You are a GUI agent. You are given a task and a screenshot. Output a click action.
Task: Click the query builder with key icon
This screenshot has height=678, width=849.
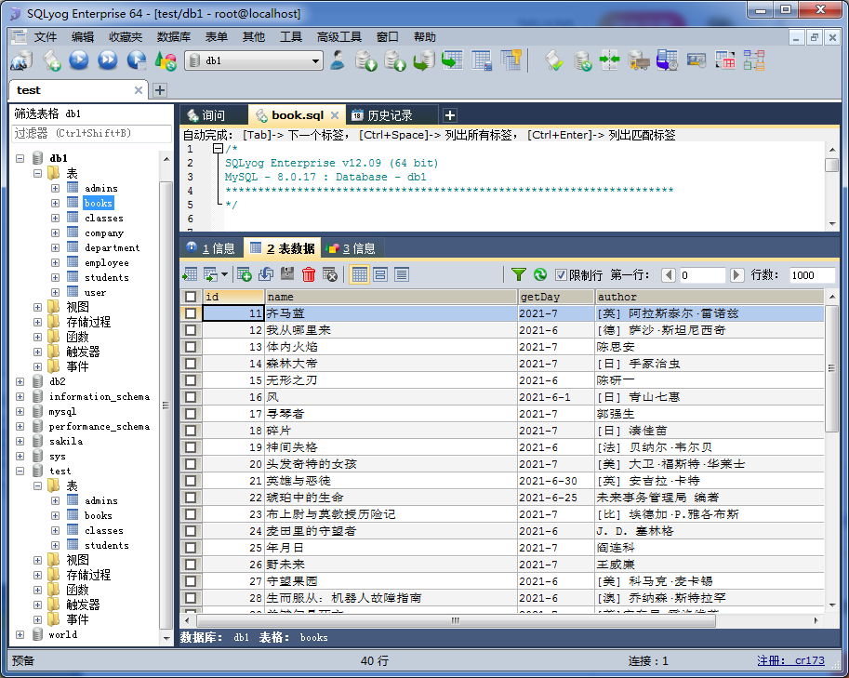coord(511,60)
